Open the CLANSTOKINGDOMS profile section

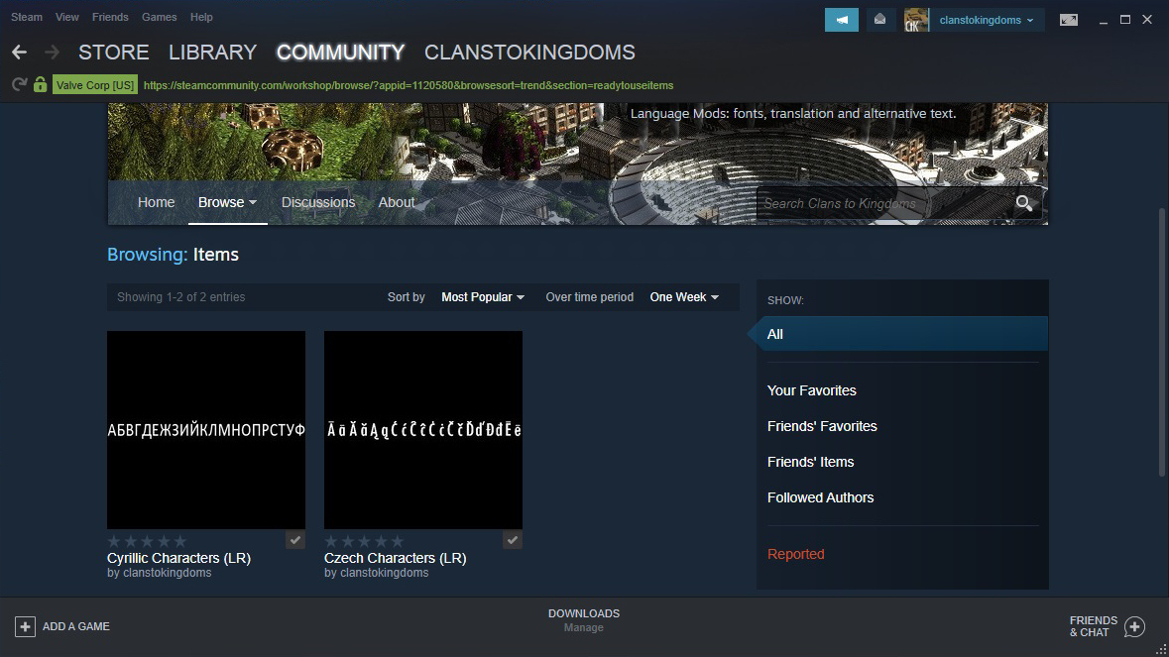[530, 53]
